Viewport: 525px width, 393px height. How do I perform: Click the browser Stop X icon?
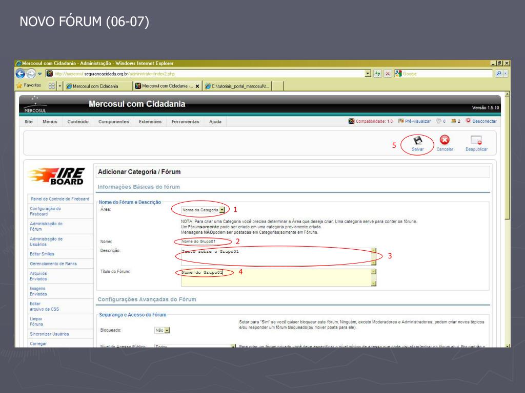(x=388, y=74)
